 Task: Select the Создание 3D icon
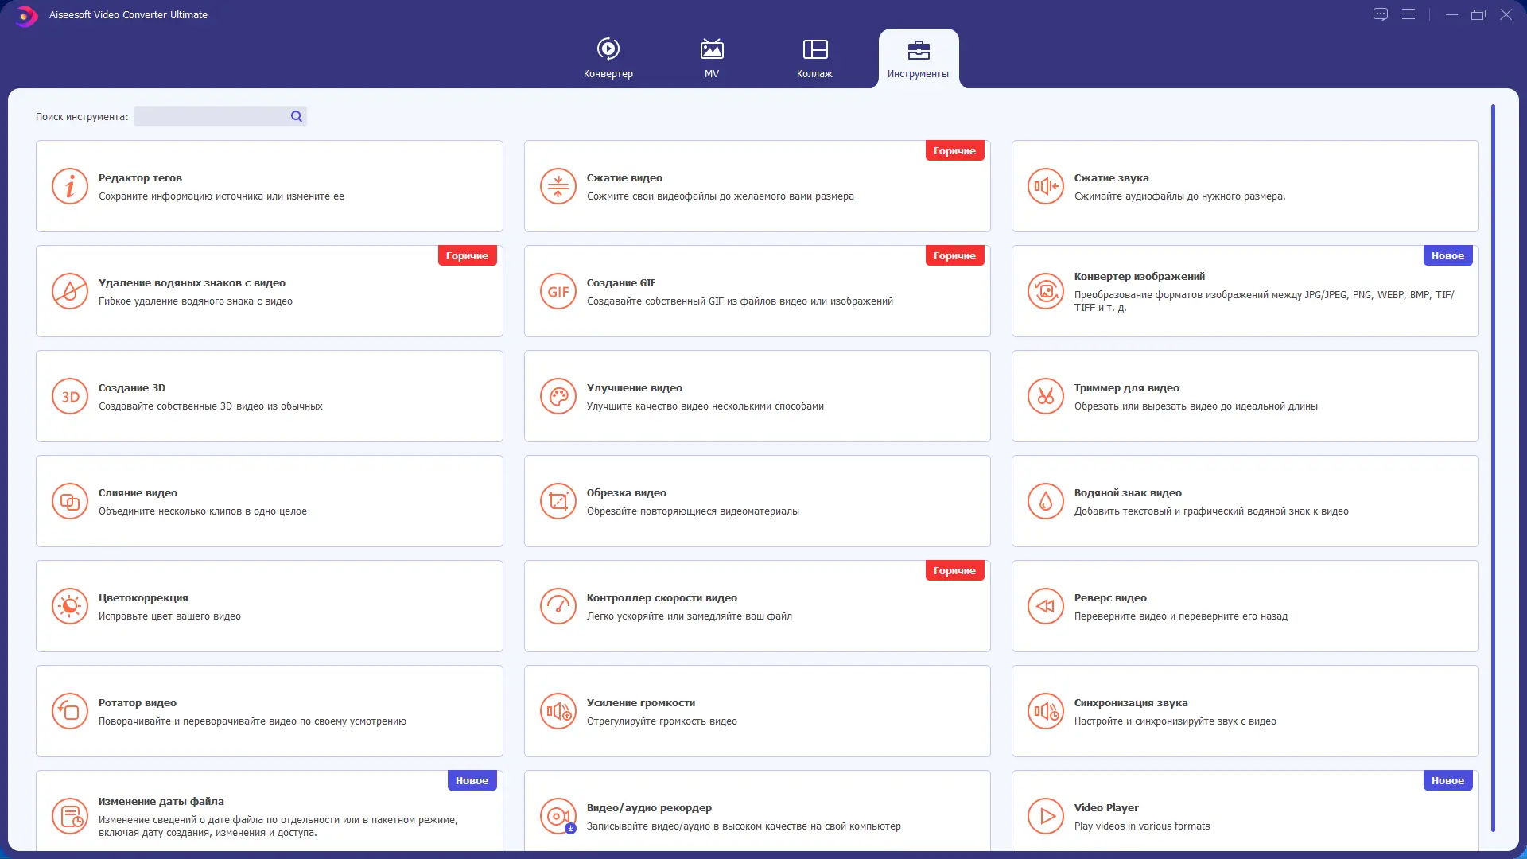(70, 397)
